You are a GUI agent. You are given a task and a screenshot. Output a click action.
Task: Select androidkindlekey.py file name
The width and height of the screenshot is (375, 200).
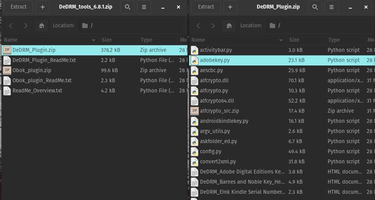click(x=224, y=121)
